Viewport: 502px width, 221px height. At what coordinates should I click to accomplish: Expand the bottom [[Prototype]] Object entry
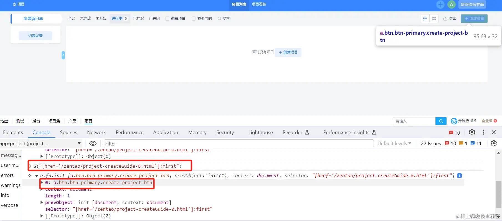(x=42, y=216)
